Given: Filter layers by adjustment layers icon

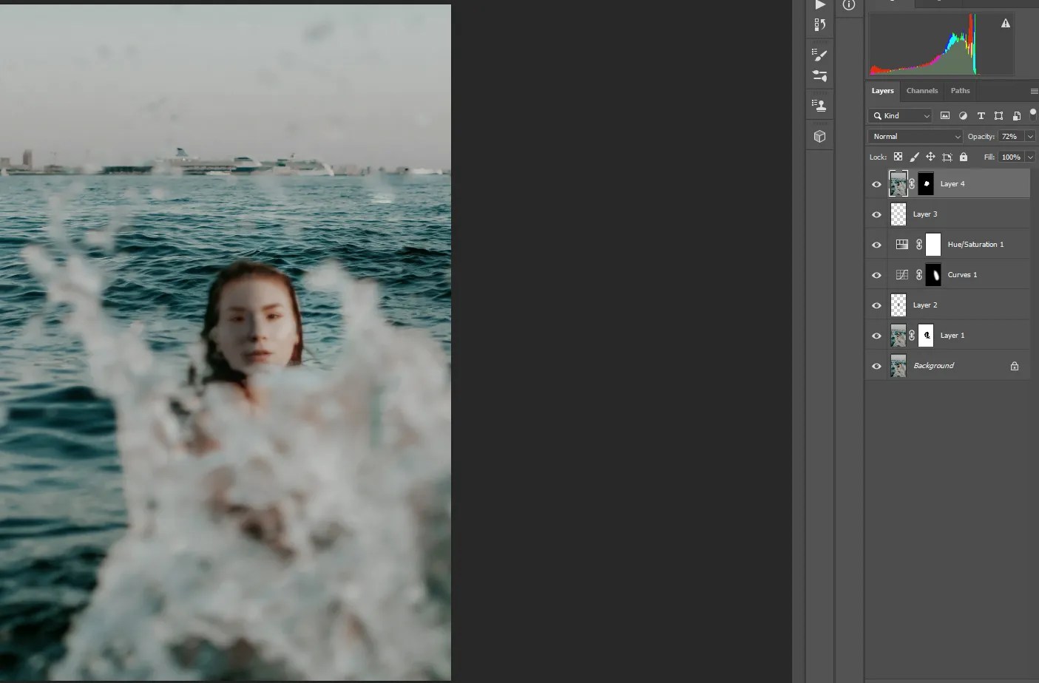Looking at the screenshot, I should point(963,115).
